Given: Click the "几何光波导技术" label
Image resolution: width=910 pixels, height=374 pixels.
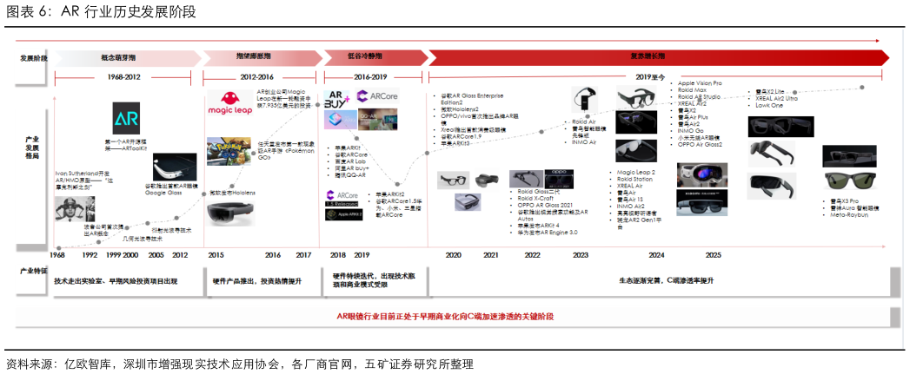Looking at the screenshot, I should 143,238.
